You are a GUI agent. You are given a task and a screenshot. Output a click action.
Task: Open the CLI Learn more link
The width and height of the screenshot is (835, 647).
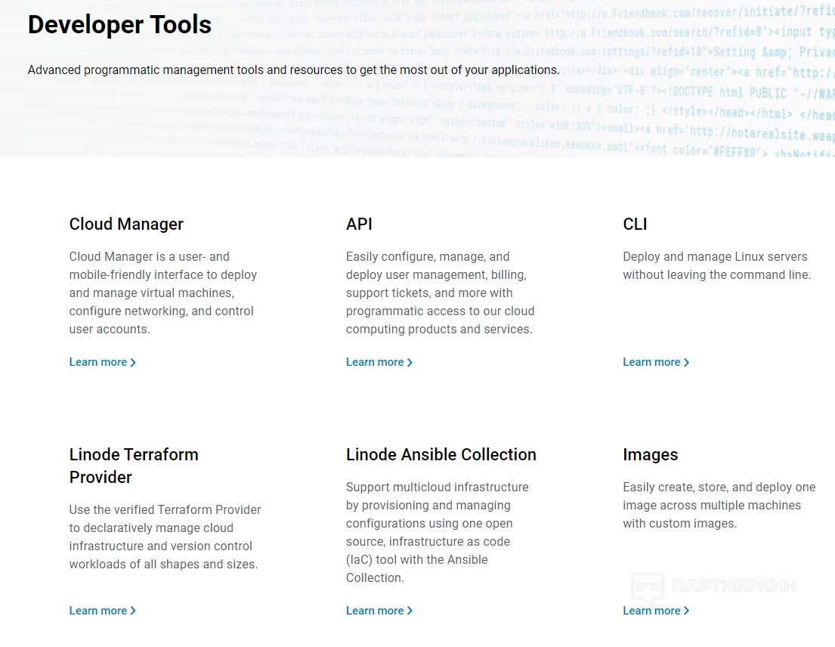[x=656, y=362]
